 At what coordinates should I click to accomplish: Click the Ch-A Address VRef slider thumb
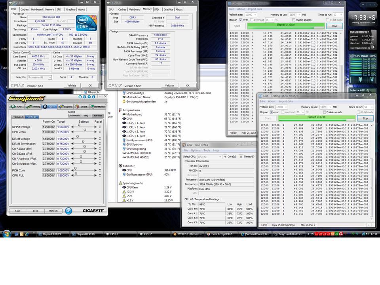tap(81, 157)
